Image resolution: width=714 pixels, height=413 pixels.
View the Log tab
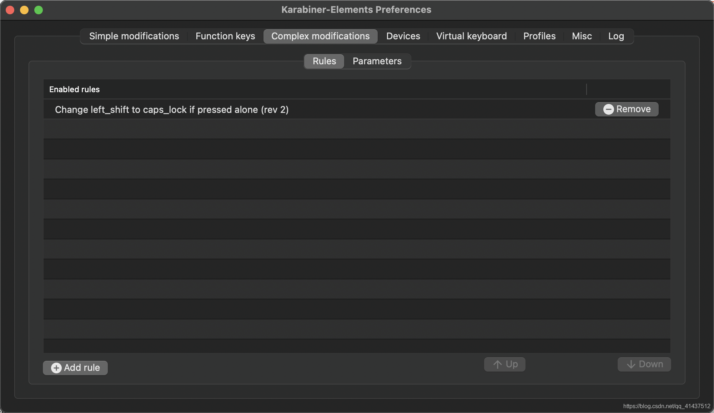point(616,36)
